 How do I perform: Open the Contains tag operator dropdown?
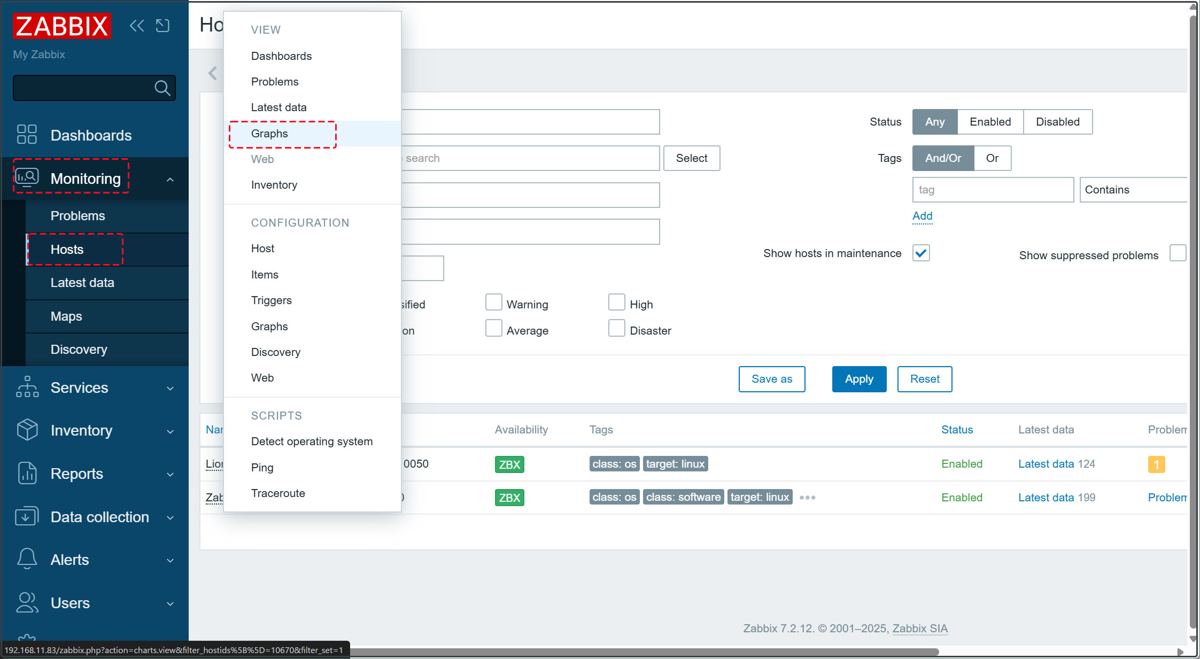(1133, 190)
